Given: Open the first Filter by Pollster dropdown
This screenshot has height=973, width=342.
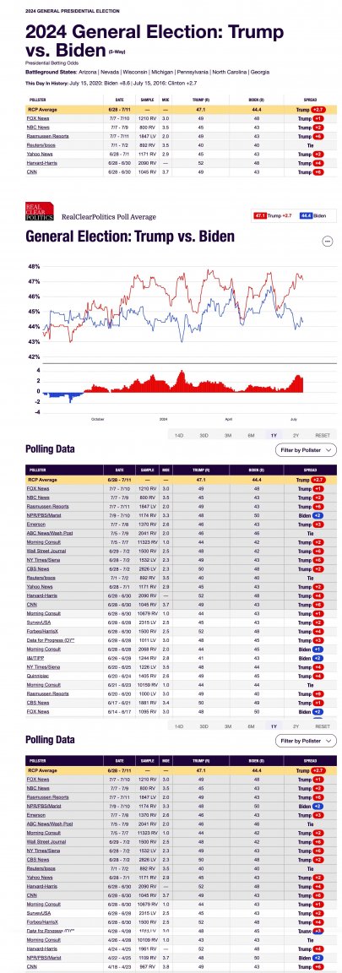Looking at the screenshot, I should [306, 450].
